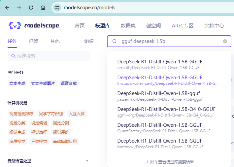Filter by 视觉表征 tag

pyautogui.click(x=39, y=132)
